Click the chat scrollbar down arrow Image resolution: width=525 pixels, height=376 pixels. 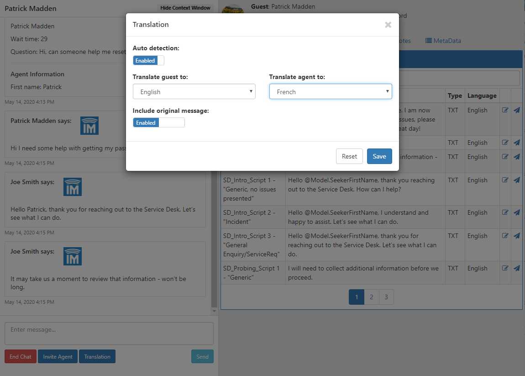tap(214, 311)
